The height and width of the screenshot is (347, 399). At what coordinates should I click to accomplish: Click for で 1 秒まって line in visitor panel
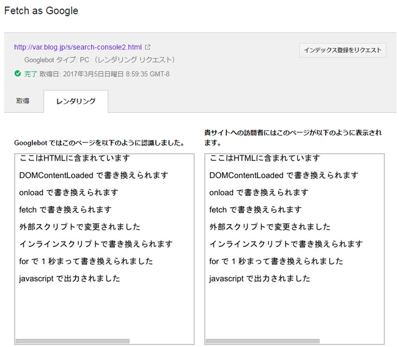276,261
